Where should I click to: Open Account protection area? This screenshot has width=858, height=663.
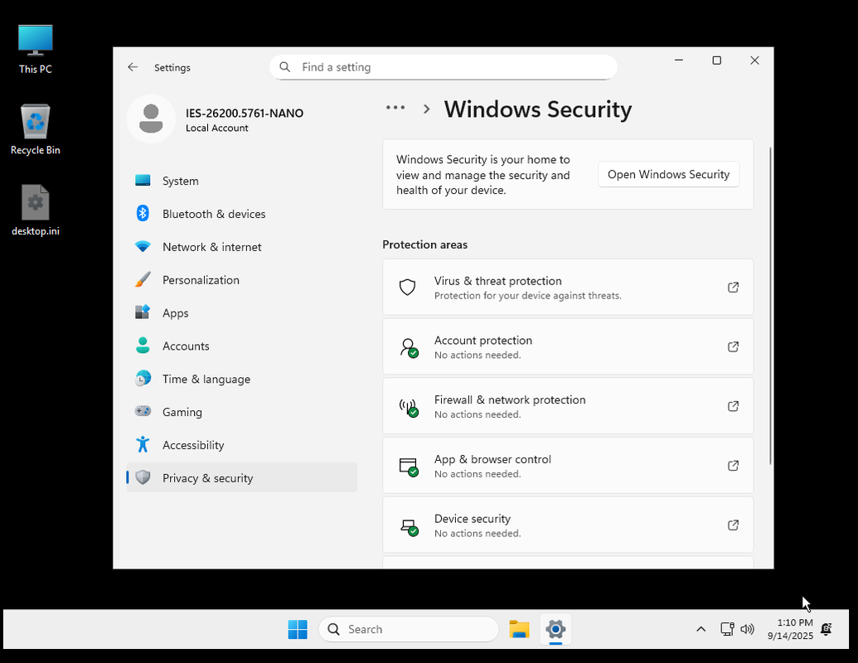pos(567,346)
